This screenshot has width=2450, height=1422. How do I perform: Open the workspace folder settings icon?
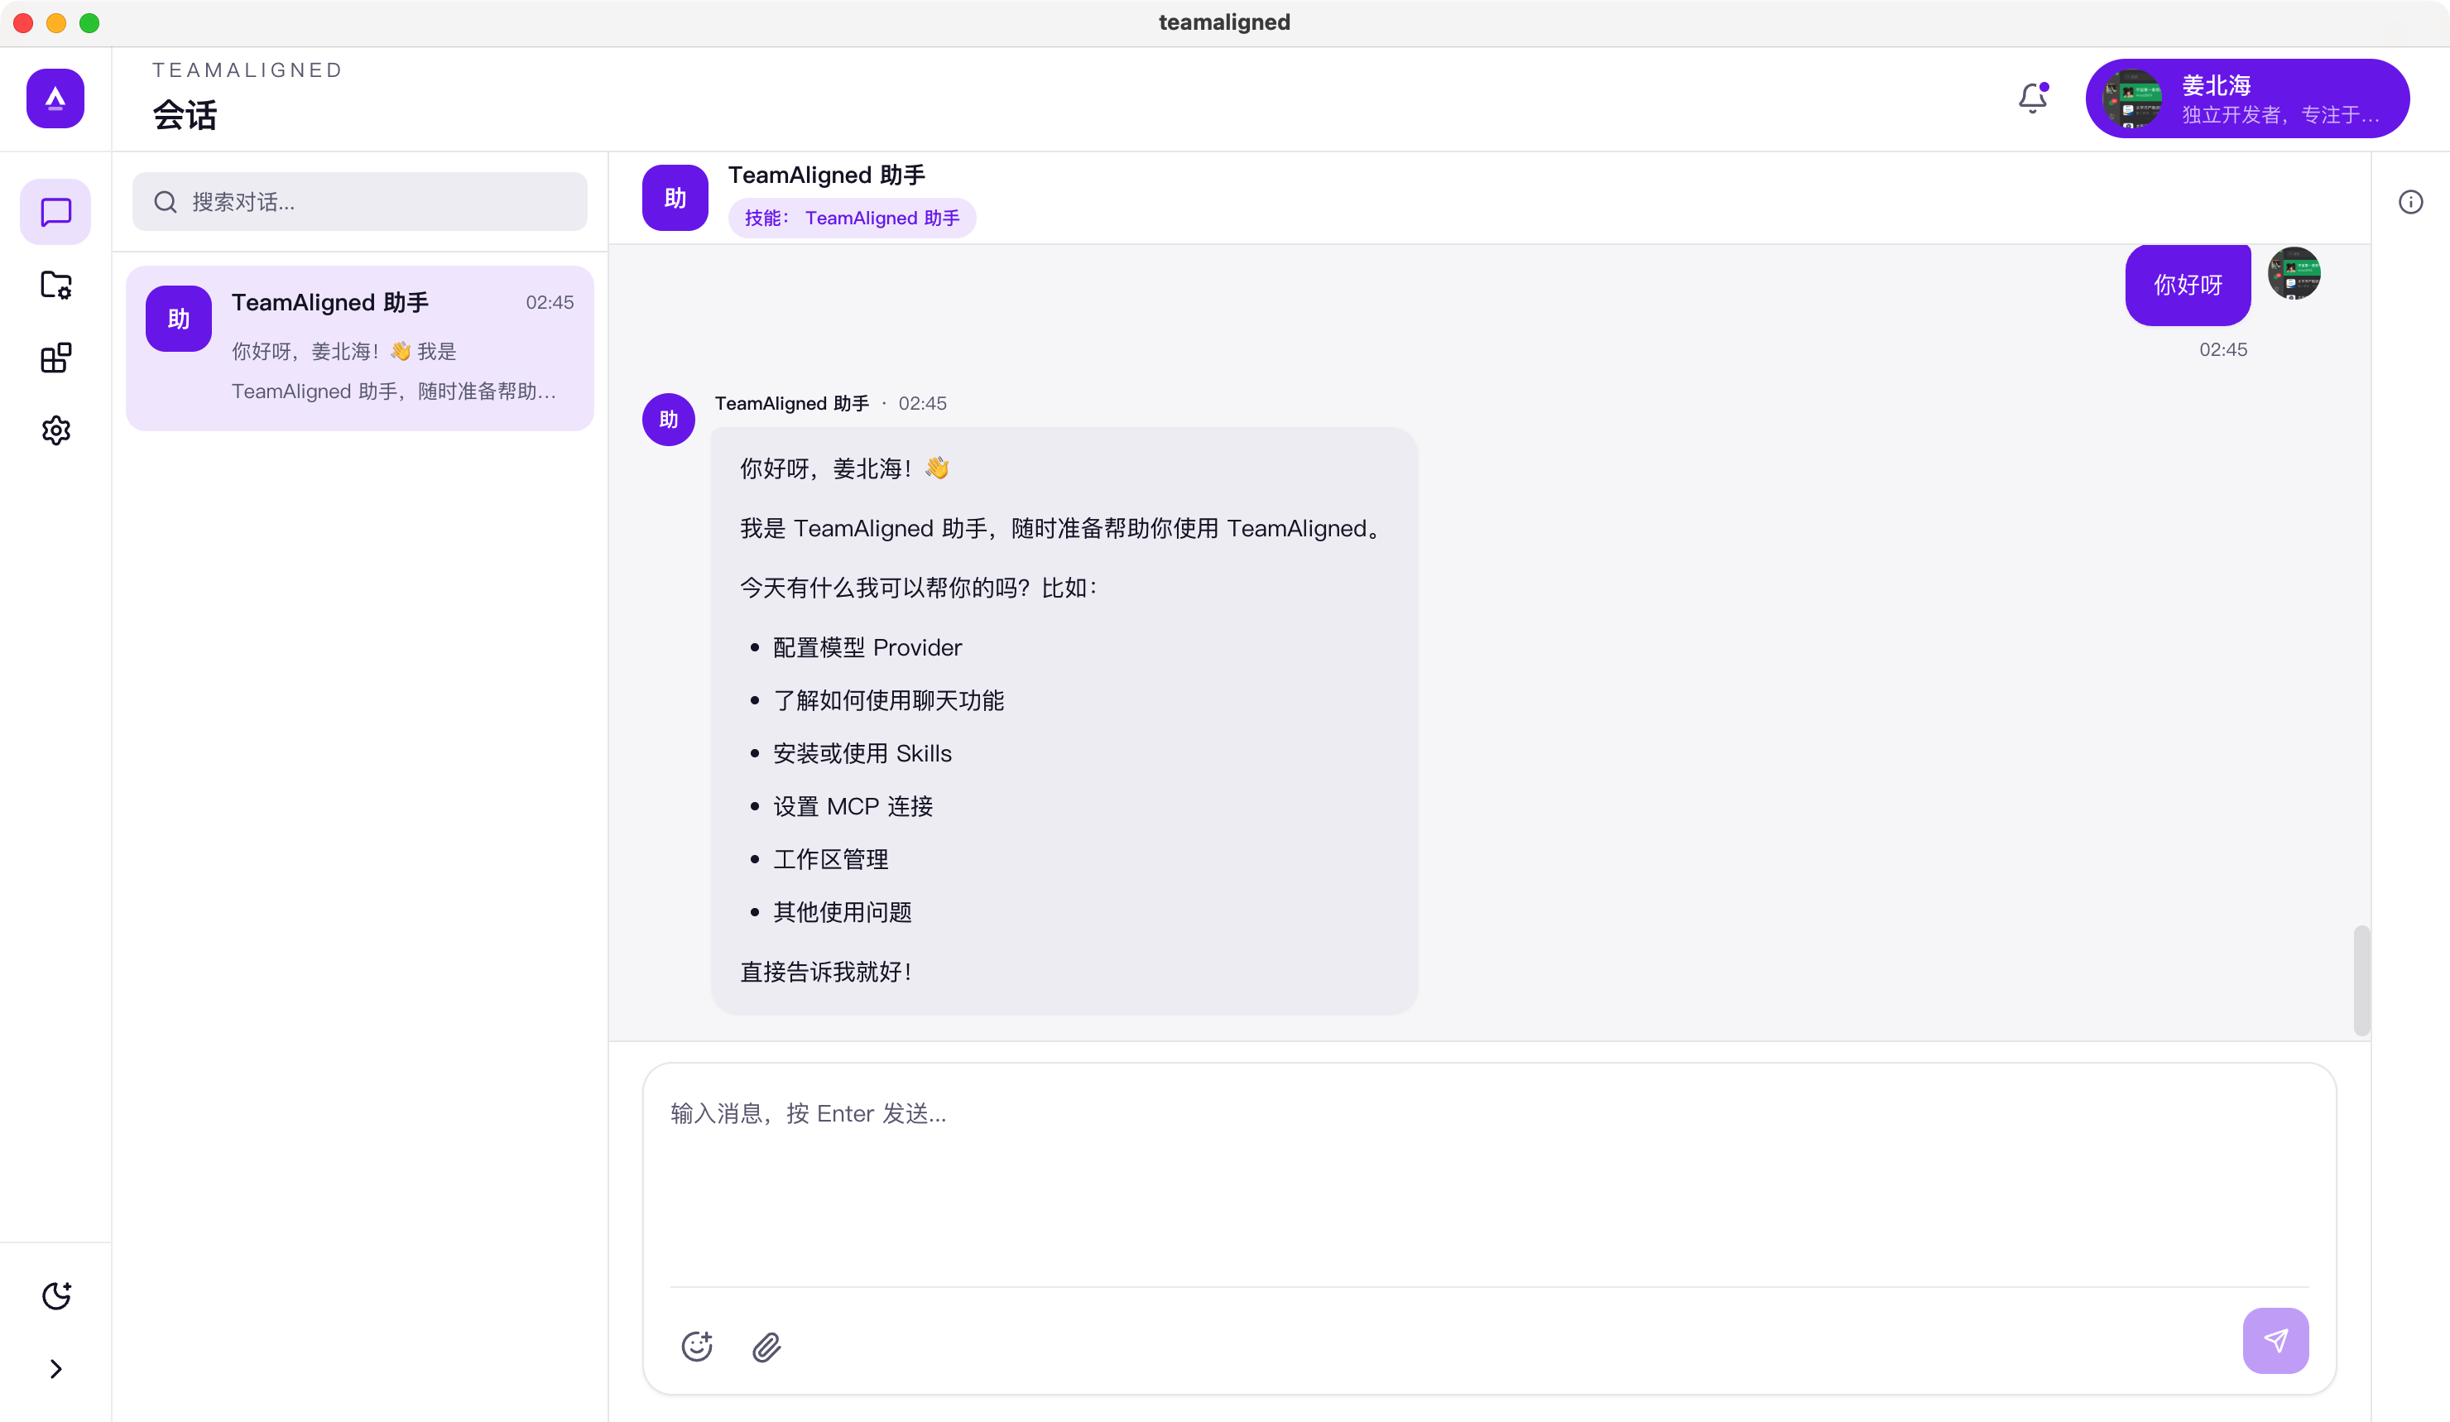click(55, 285)
